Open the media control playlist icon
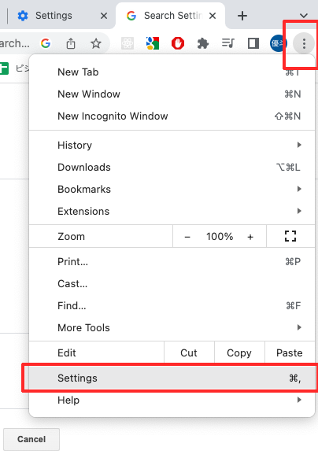Viewport: 318px width, 454px height. click(x=228, y=44)
